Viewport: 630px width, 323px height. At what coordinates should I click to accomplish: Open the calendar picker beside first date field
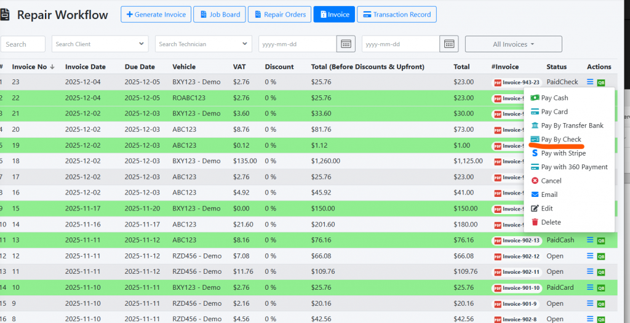(x=346, y=44)
